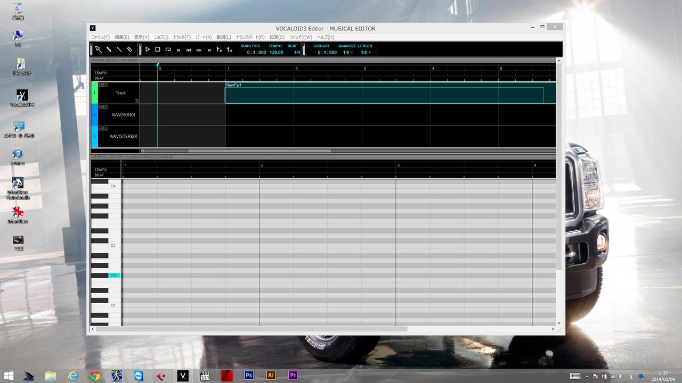This screenshot has height=383, width=682.
Task: Open Illustrator from the taskbar
Action: [271, 376]
